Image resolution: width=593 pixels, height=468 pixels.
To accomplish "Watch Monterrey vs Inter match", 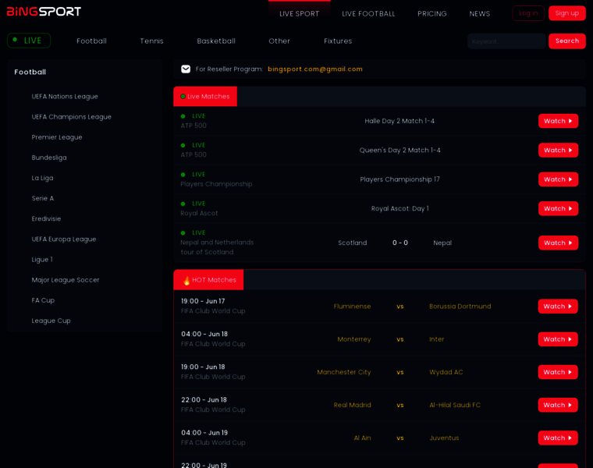I will (x=558, y=339).
